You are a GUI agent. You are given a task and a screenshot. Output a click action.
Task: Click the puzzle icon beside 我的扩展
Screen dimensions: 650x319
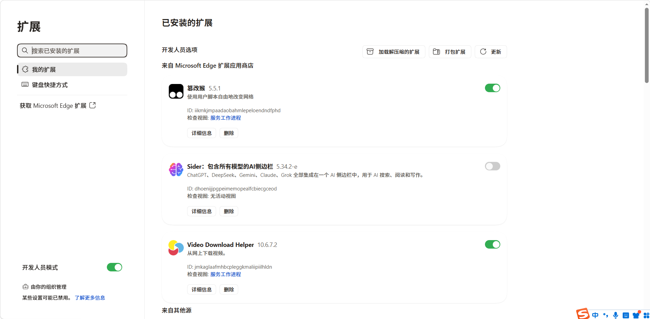[25, 69]
